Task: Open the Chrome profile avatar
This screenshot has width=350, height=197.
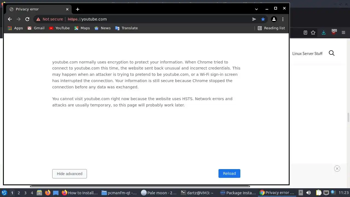Action: point(274,19)
